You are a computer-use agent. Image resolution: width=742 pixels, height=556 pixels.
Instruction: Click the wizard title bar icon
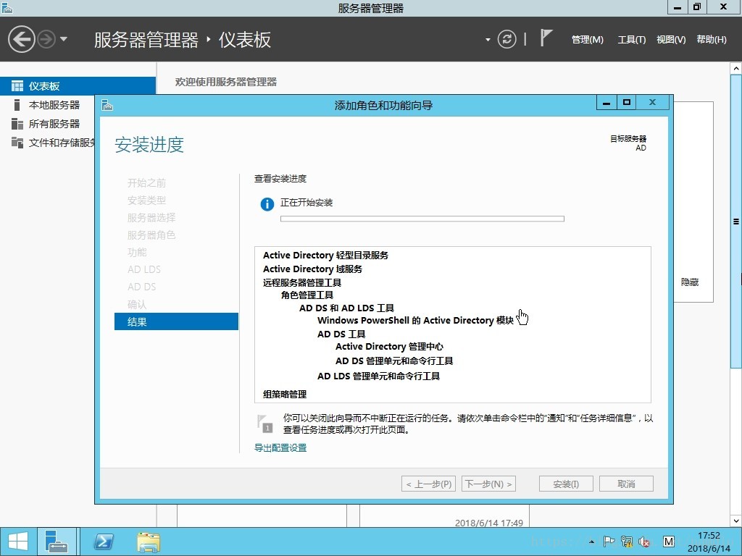click(107, 105)
